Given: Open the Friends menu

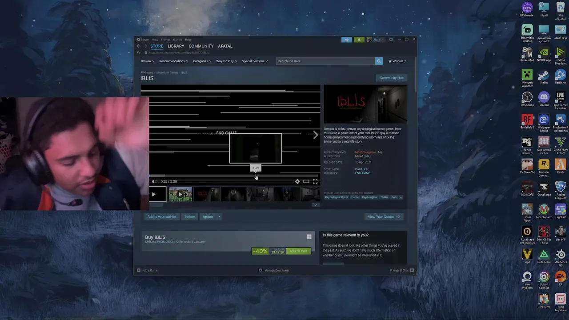Looking at the screenshot, I should point(166,40).
